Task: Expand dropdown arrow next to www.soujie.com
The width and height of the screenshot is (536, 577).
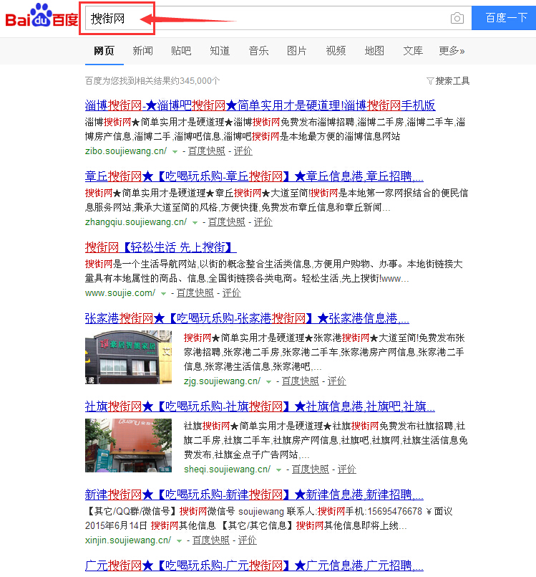Action: click(x=163, y=294)
